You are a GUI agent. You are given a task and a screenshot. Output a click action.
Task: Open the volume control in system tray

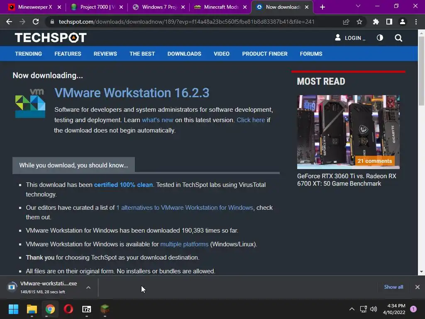374,309
